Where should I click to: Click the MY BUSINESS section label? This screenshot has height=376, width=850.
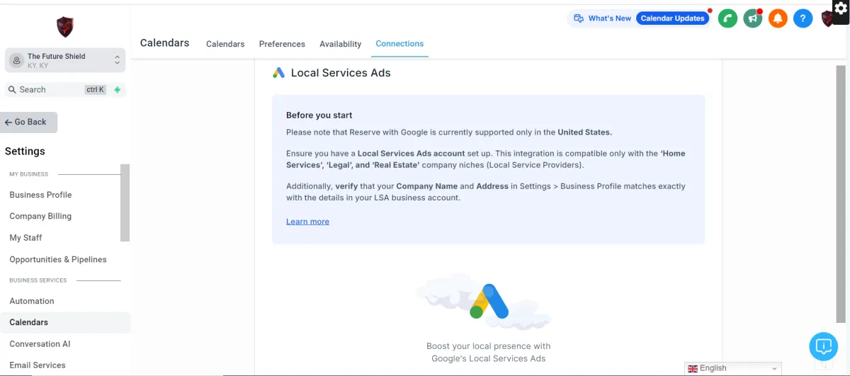click(x=29, y=174)
